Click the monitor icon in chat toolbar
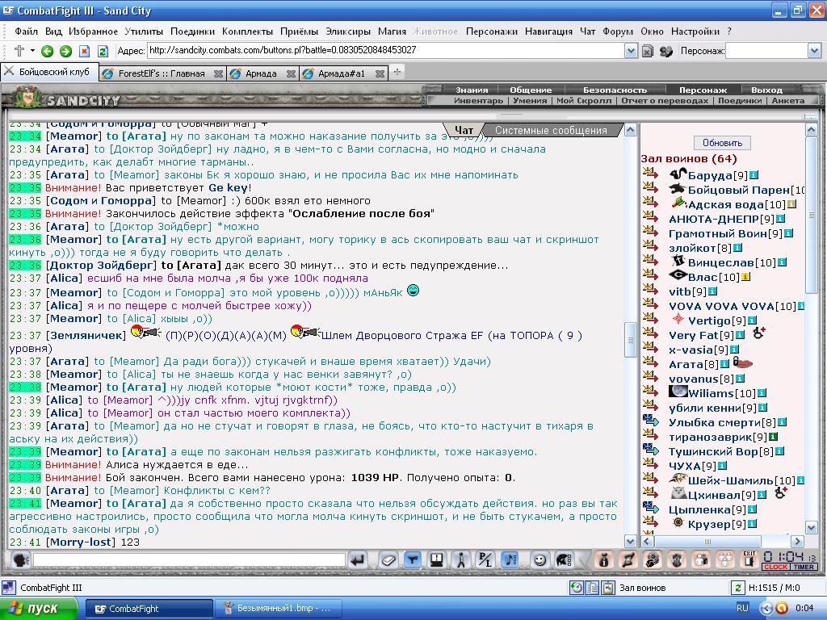This screenshot has width=827, height=620. [x=436, y=559]
